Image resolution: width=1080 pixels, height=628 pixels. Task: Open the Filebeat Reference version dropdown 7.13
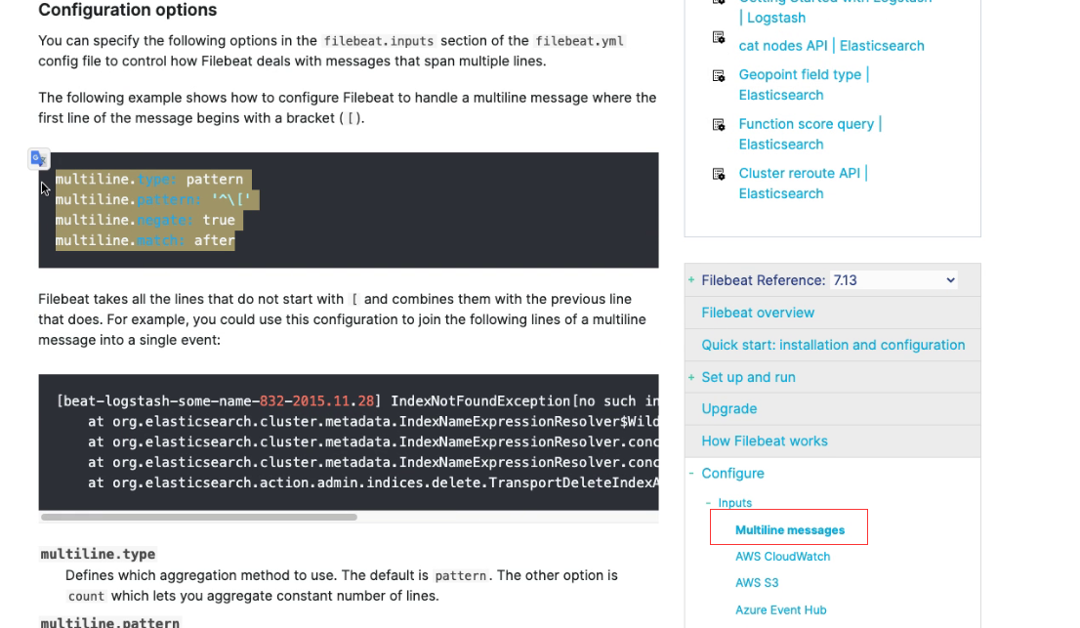(x=893, y=280)
